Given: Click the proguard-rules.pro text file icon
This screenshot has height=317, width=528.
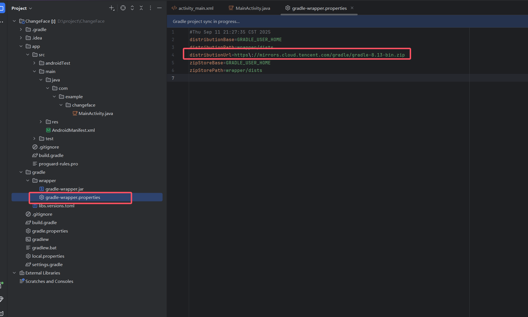Looking at the screenshot, I should point(35,164).
